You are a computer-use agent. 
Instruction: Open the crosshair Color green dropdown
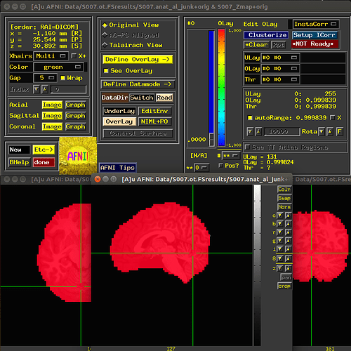tap(58, 67)
